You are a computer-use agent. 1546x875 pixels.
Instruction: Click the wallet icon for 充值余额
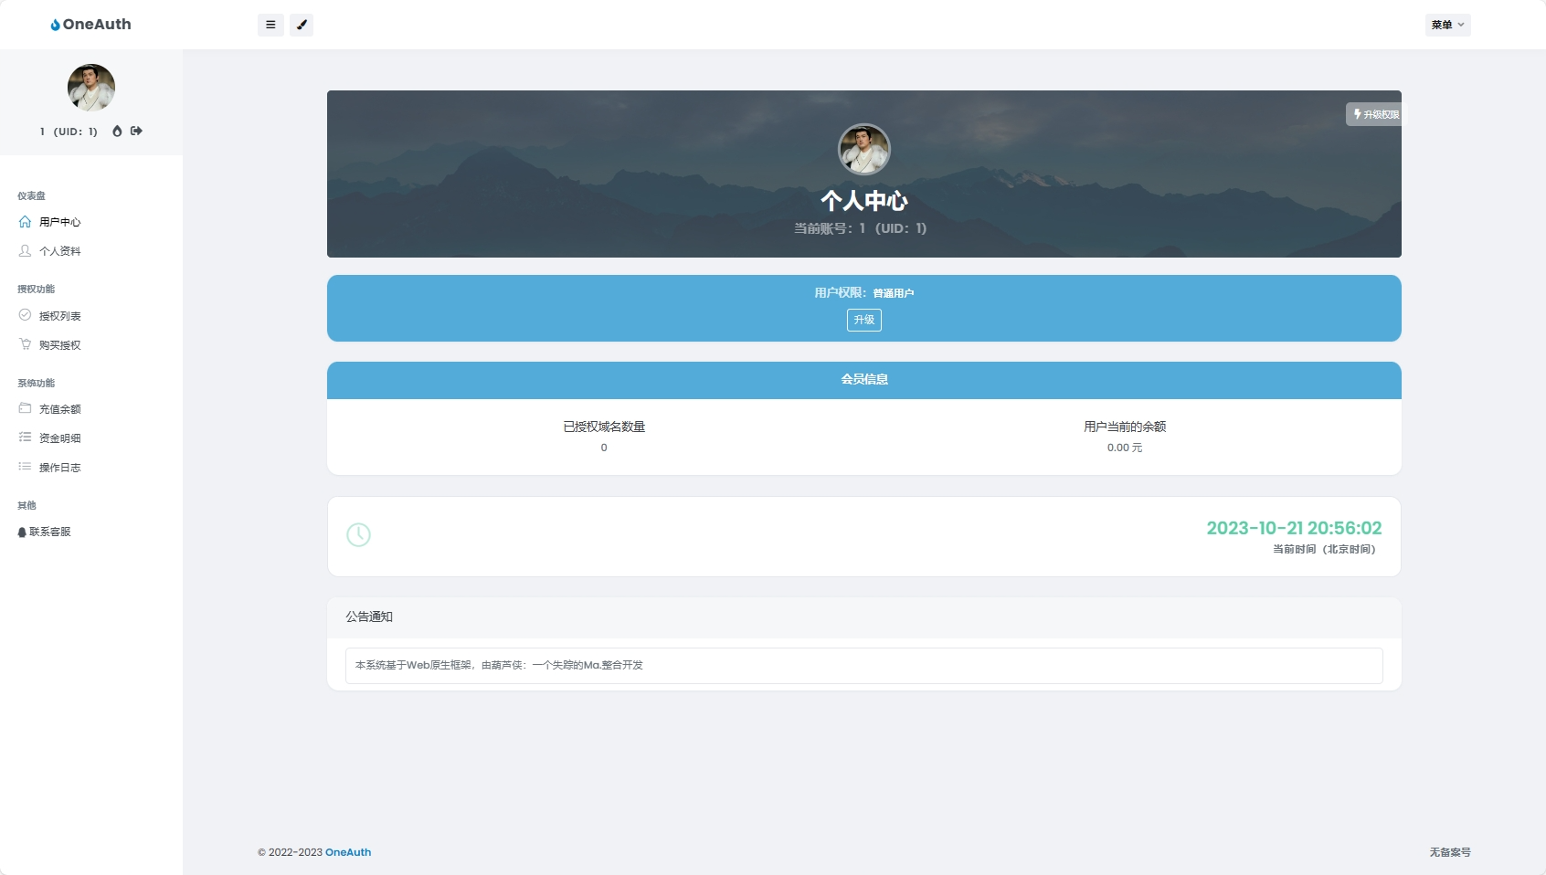point(25,408)
